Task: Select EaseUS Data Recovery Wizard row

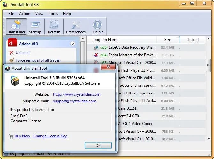Action: point(146,47)
